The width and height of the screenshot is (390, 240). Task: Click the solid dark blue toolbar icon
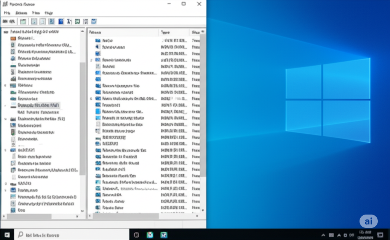61,22
